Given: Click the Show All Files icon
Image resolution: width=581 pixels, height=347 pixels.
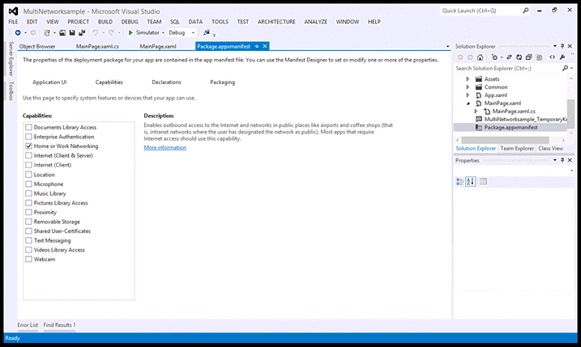Looking at the screenshot, I should click(x=539, y=57).
